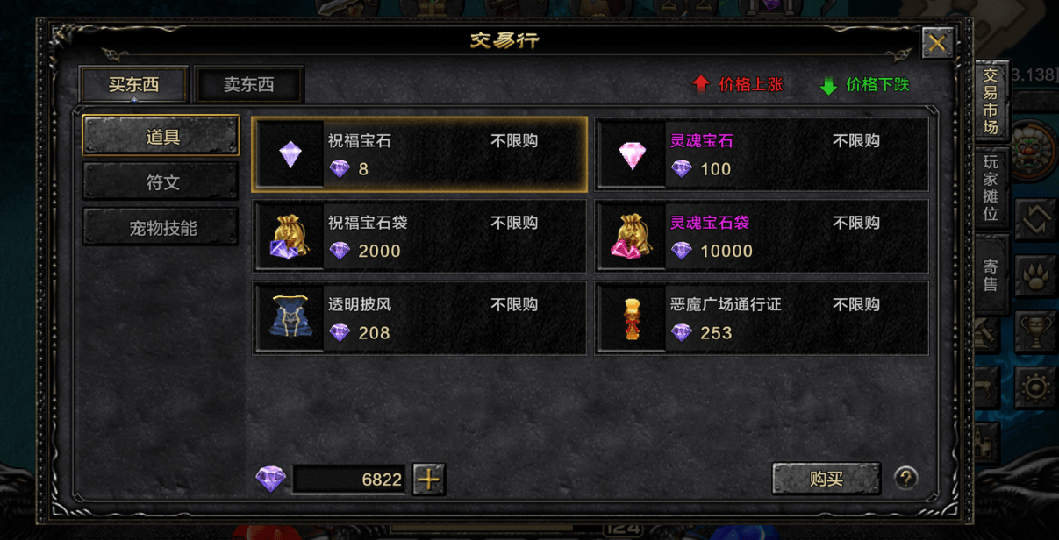Select the pink 灵魂宝石 soul gem icon
The image size is (1059, 540).
pos(632,154)
